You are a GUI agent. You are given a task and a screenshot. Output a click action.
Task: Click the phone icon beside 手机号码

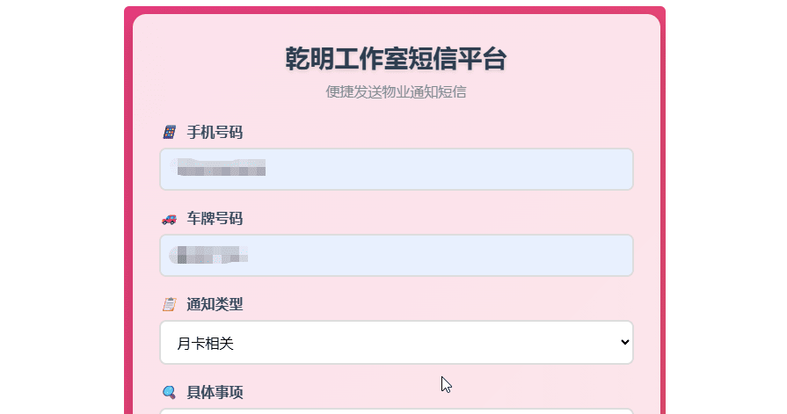[x=170, y=133]
